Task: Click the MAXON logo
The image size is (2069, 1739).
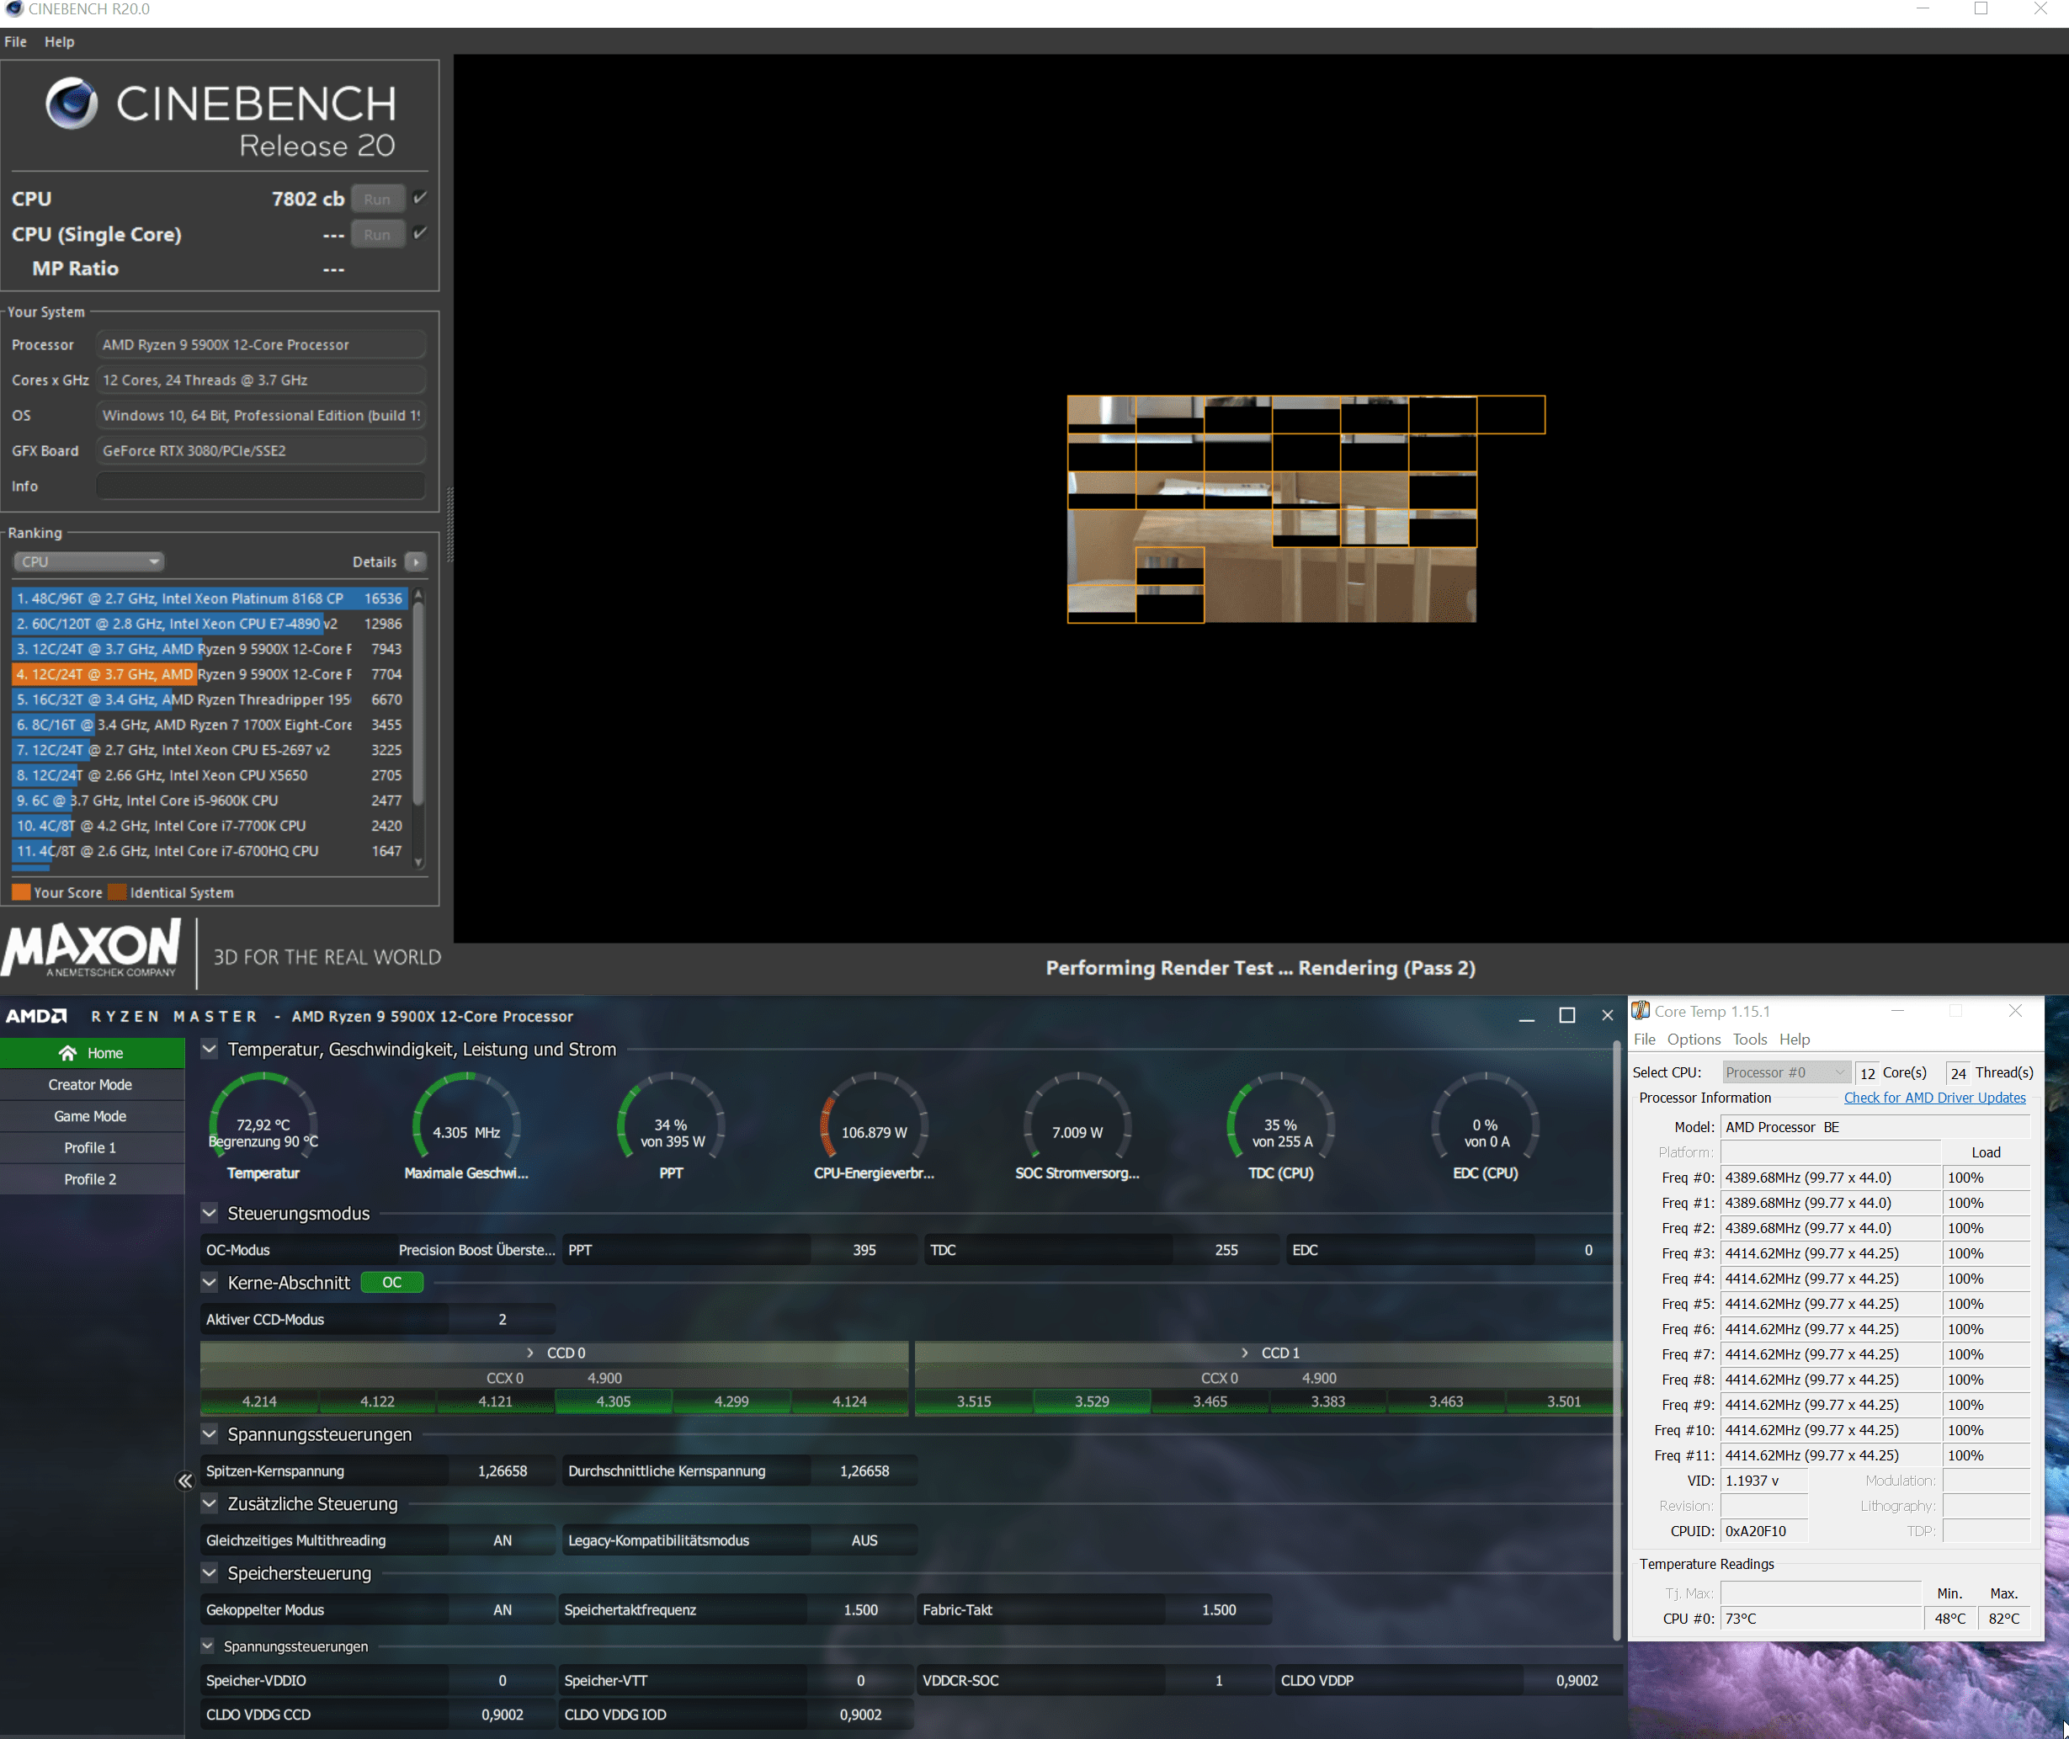Action: (x=92, y=948)
